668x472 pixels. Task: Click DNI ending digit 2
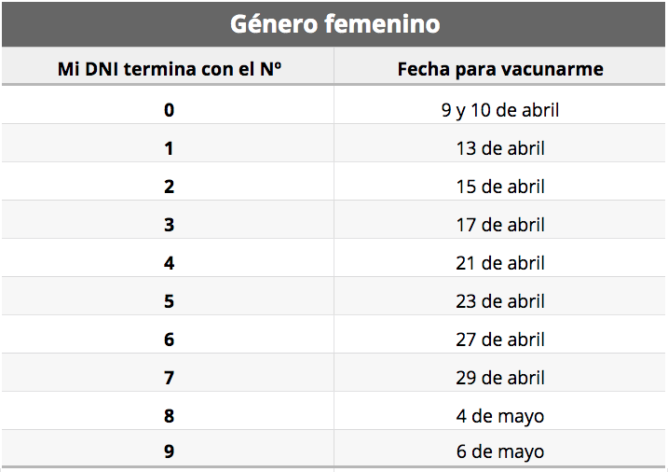170,187
